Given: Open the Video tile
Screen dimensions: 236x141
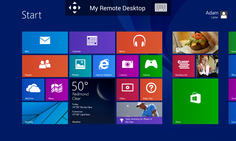Looking at the screenshot, I should pos(127,90).
